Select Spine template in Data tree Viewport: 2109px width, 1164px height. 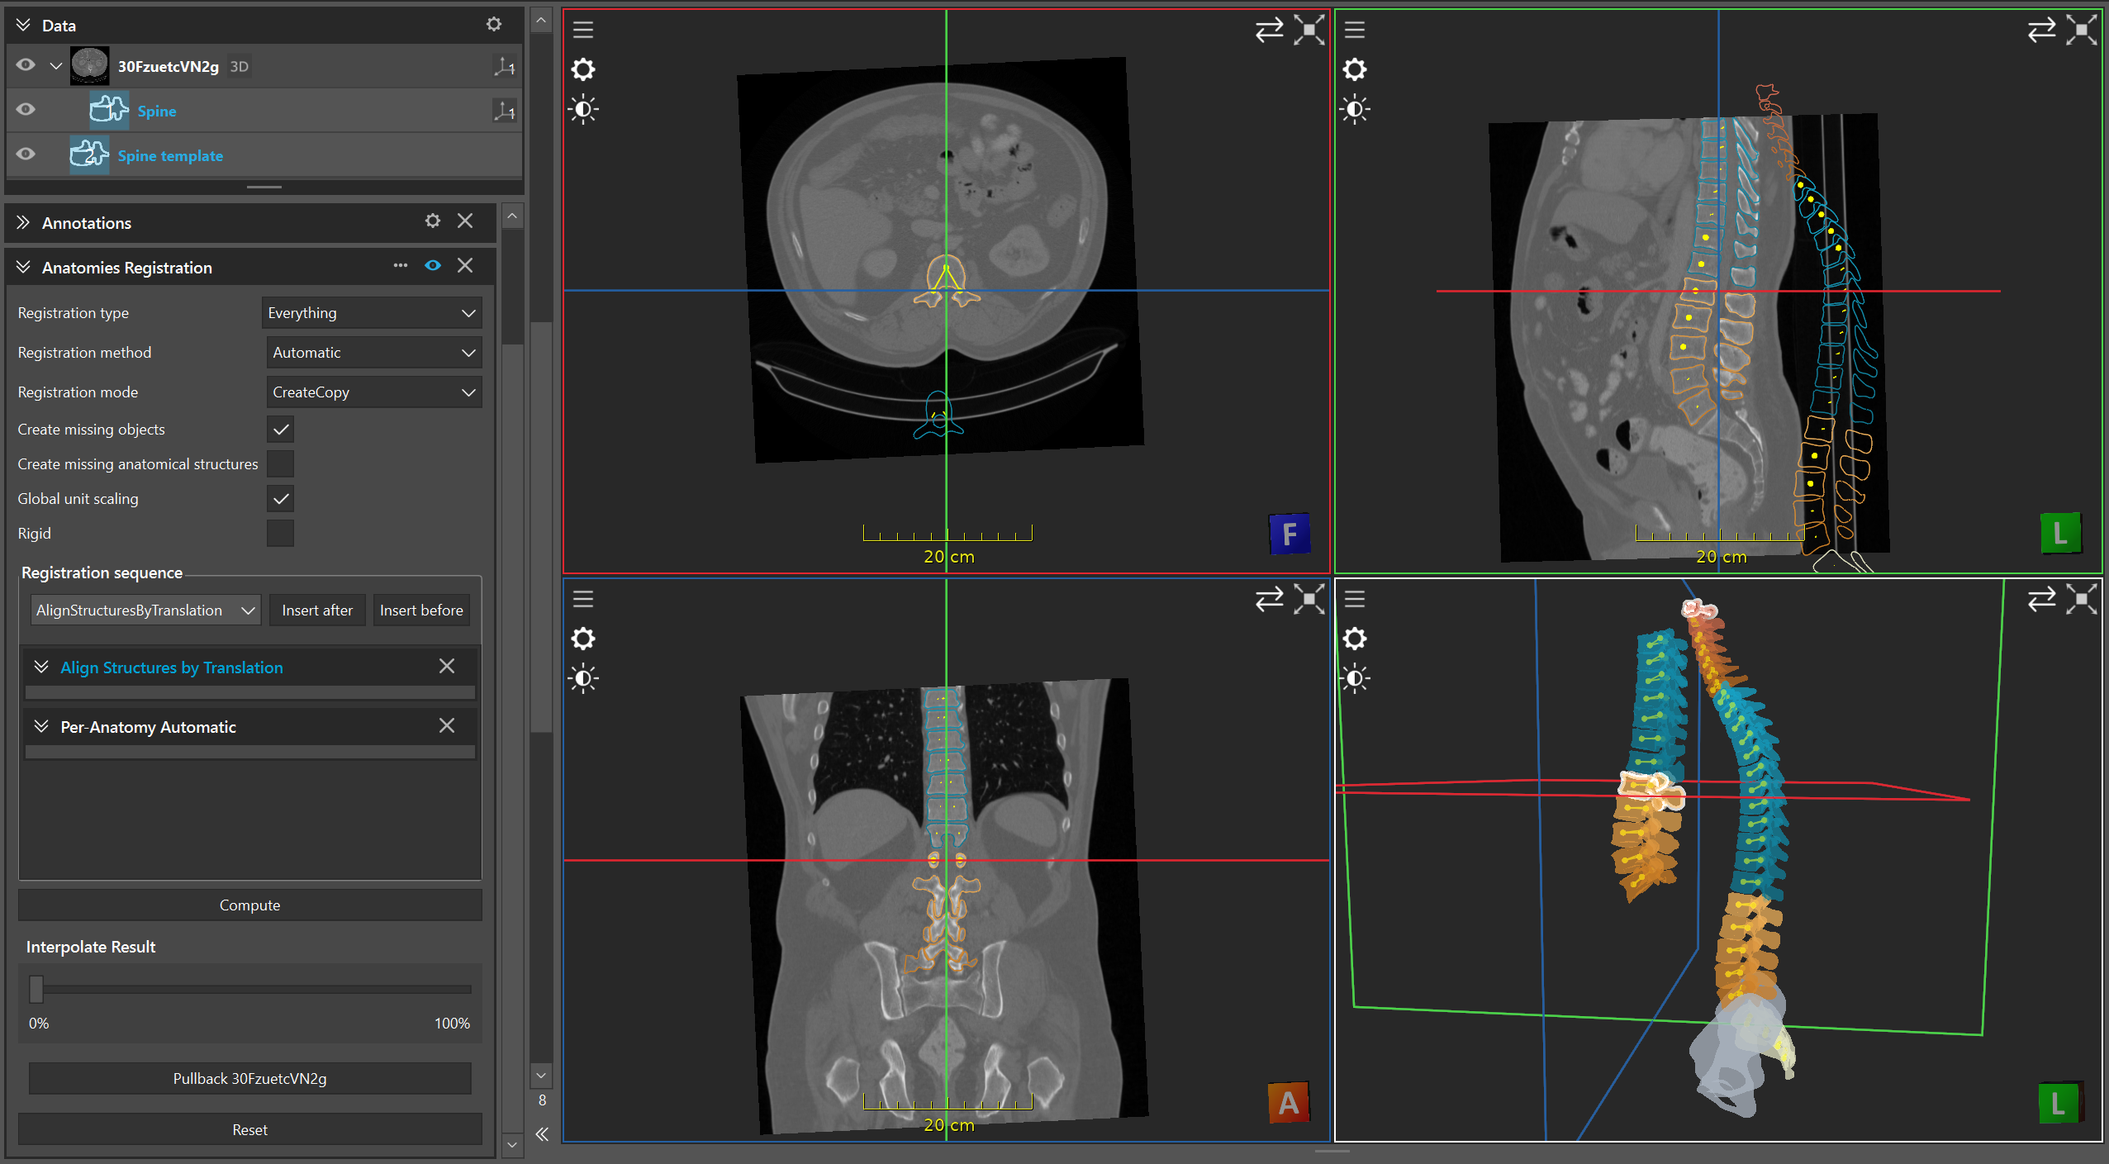click(x=170, y=155)
